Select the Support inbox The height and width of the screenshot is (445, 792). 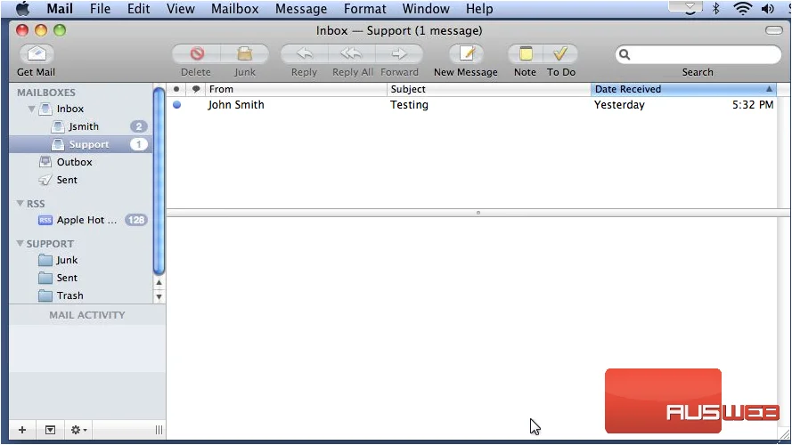coord(81,144)
